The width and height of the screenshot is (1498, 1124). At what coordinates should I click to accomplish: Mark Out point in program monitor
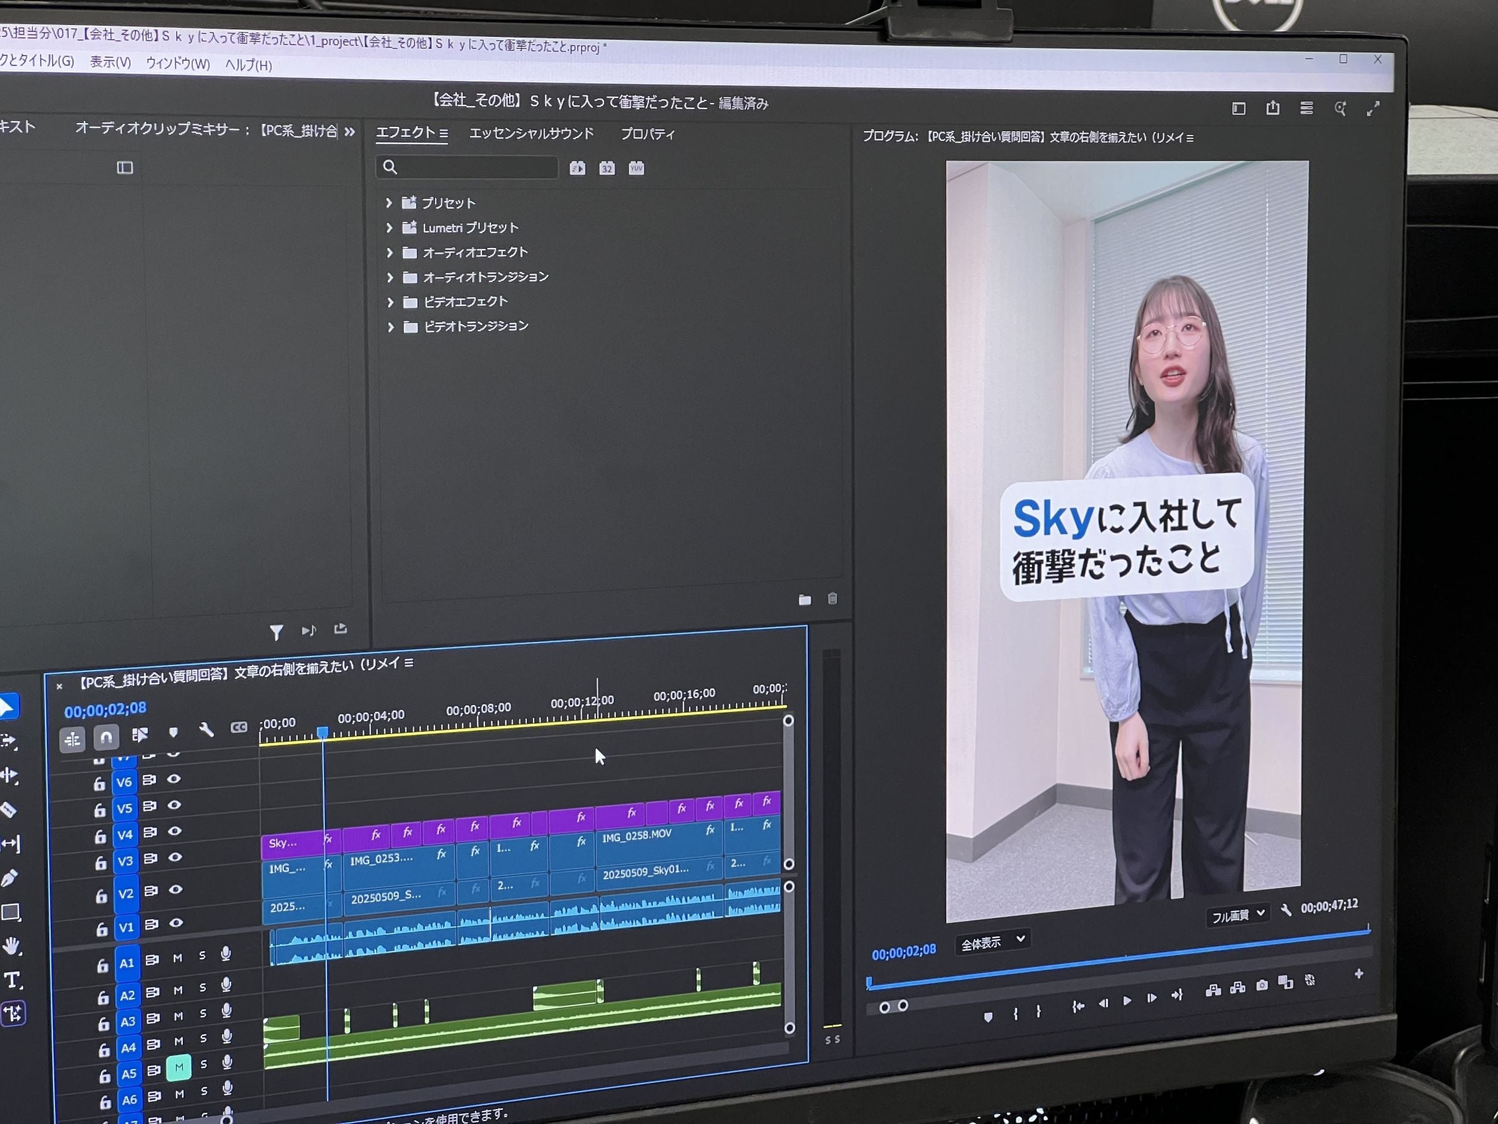point(1038,1011)
